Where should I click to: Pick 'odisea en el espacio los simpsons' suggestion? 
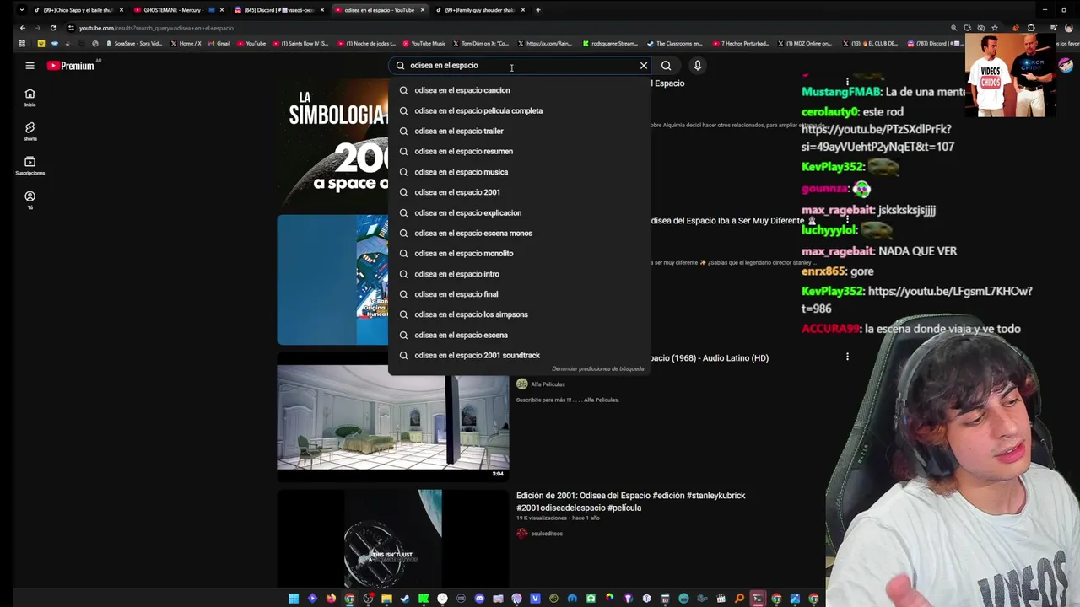click(x=520, y=314)
